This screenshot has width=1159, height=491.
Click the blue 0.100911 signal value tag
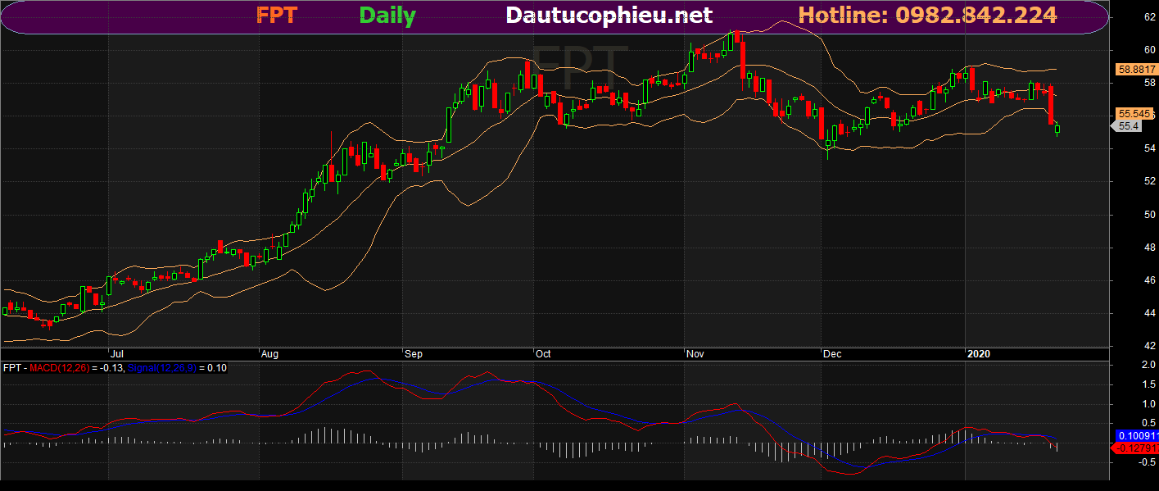(1135, 435)
